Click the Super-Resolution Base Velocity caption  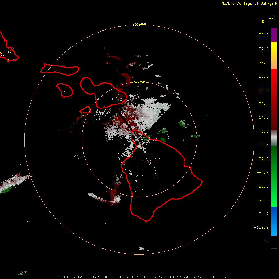point(141,277)
